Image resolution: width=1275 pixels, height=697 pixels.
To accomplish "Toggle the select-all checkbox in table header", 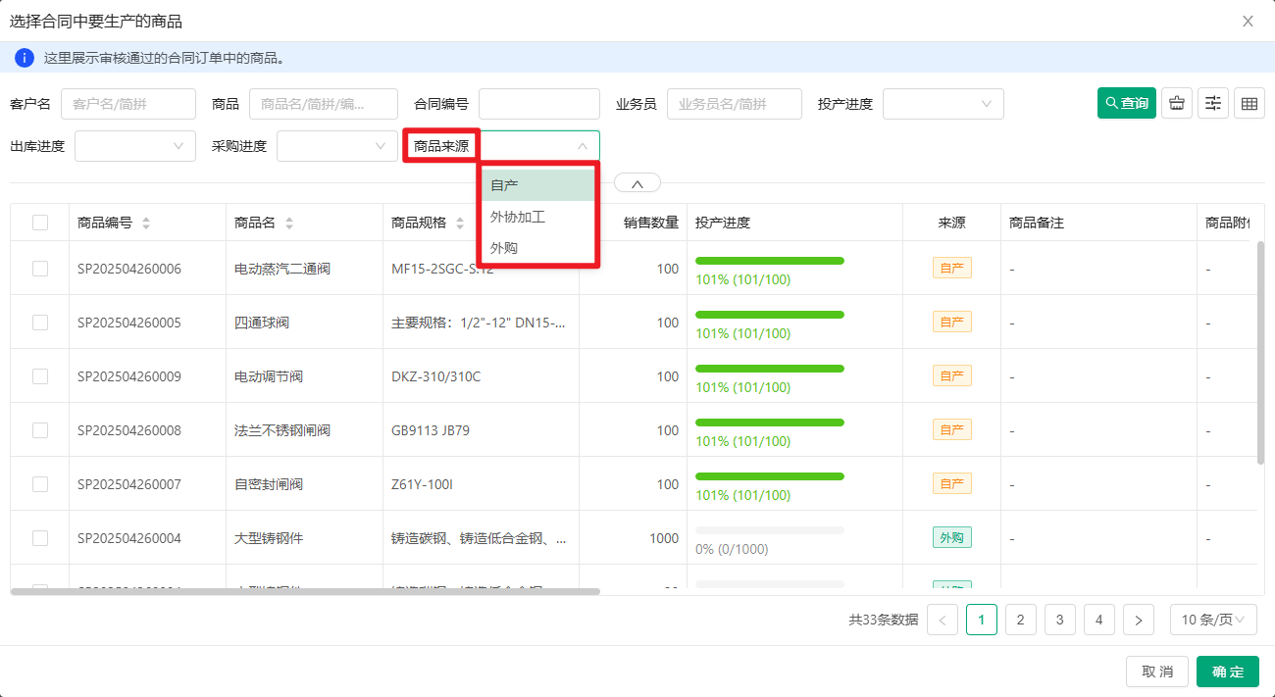I will (40, 223).
